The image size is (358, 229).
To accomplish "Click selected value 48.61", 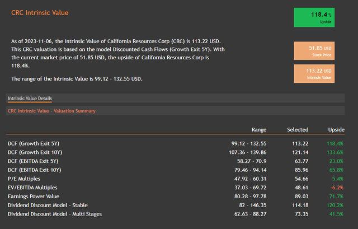I will coord(302,188).
